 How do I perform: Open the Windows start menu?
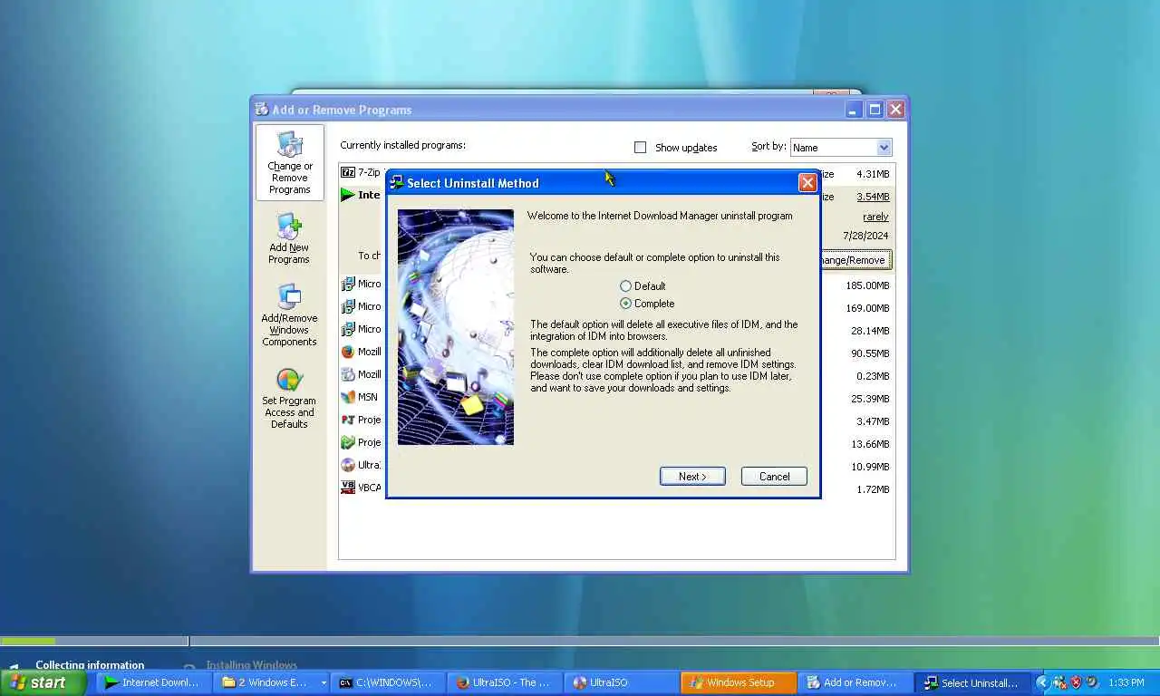(43, 682)
